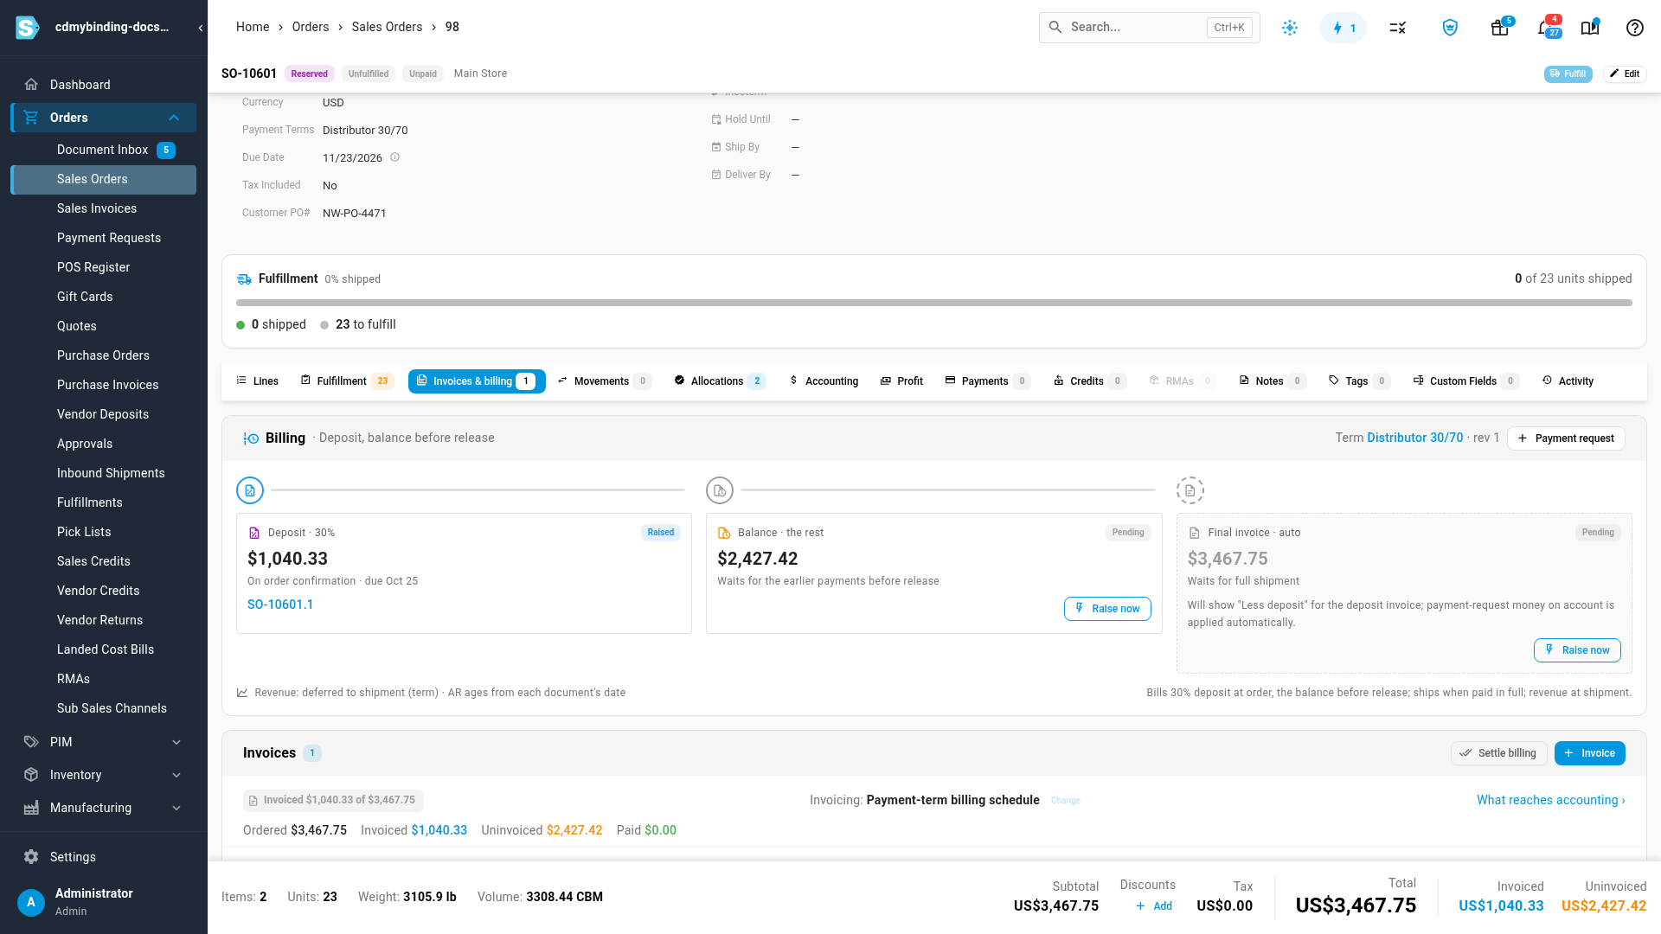Open the help question-mark icon

1634,28
